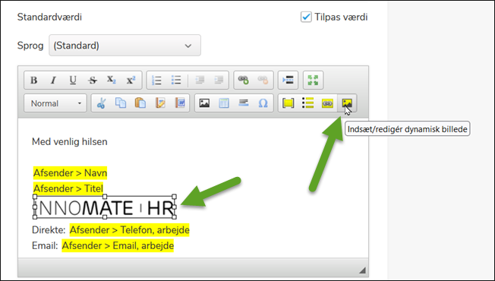This screenshot has width=495, height=281.
Task: Insert a dynamic field with the yellow bracket icon
Action: pos(288,103)
